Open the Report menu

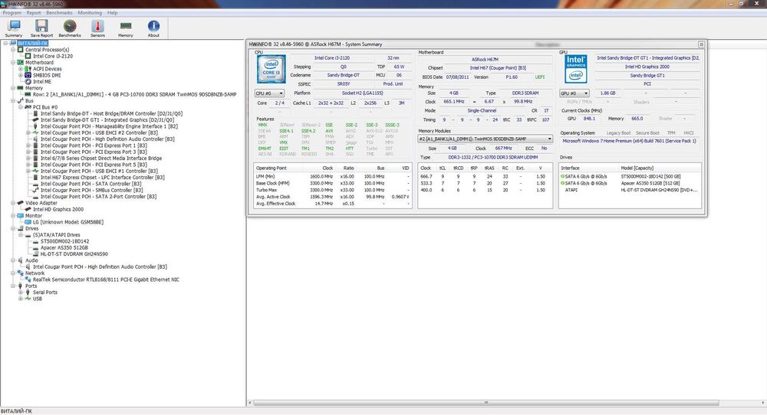pyautogui.click(x=34, y=13)
